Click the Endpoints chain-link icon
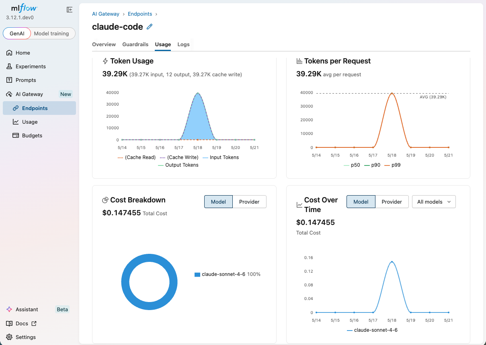Screen dimensions: 486x345 (x=16, y=108)
